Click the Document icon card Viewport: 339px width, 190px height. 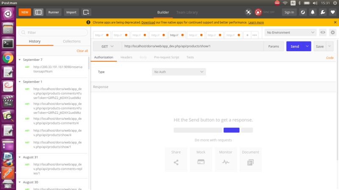250,160
